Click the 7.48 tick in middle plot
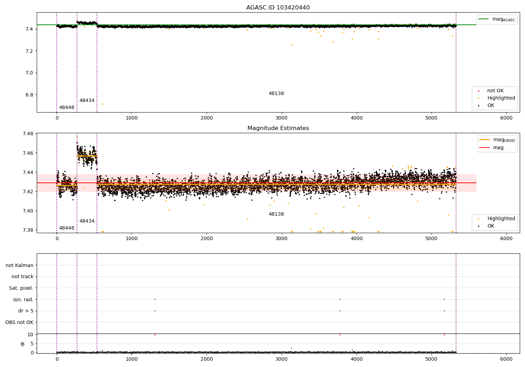Viewport: 525px width, 367px height. point(28,134)
